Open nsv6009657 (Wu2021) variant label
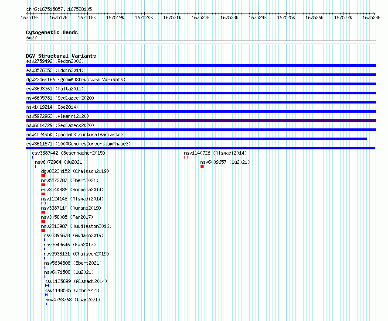 pos(225,162)
